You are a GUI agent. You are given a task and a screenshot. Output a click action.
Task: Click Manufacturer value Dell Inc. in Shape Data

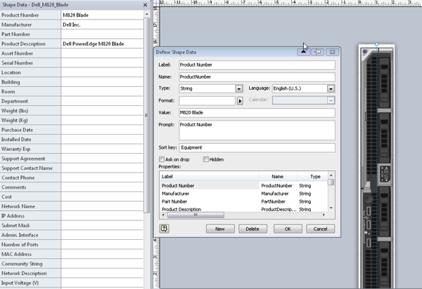[102, 25]
